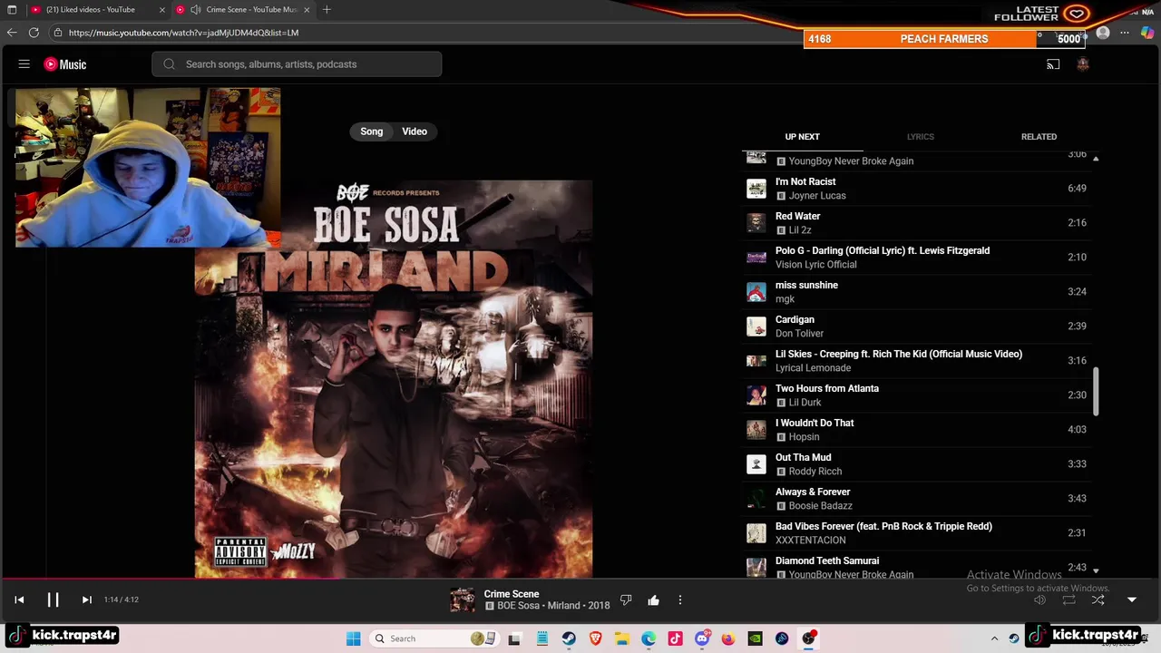Screen dimensions: 1161x653
Task: Open the RELATED tab
Action: (x=1039, y=137)
